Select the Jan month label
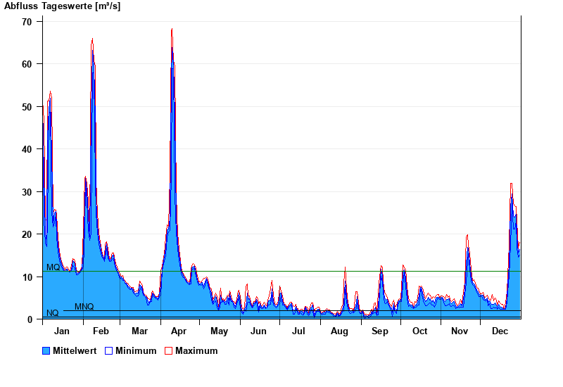The width and height of the screenshot is (563, 387). tap(62, 331)
